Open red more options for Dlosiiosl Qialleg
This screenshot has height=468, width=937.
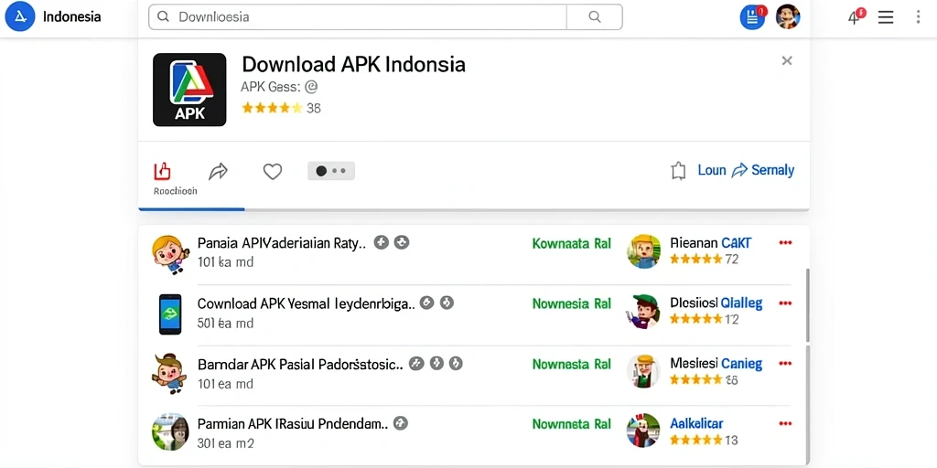click(785, 303)
